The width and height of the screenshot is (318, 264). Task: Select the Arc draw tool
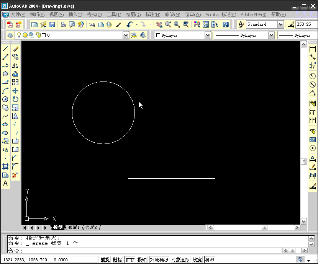[5, 91]
